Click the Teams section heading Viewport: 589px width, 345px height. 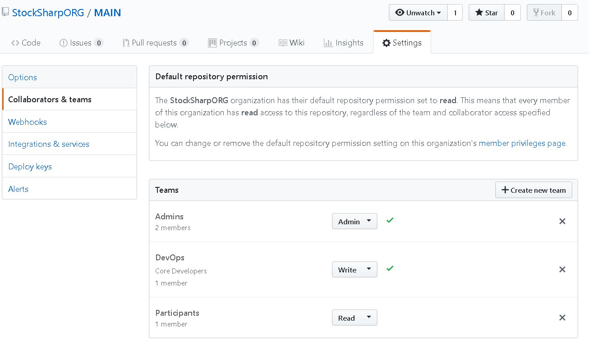coord(167,190)
